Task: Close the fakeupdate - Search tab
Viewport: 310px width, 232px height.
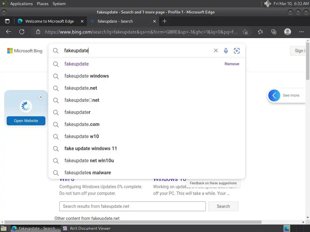Action: coord(155,21)
